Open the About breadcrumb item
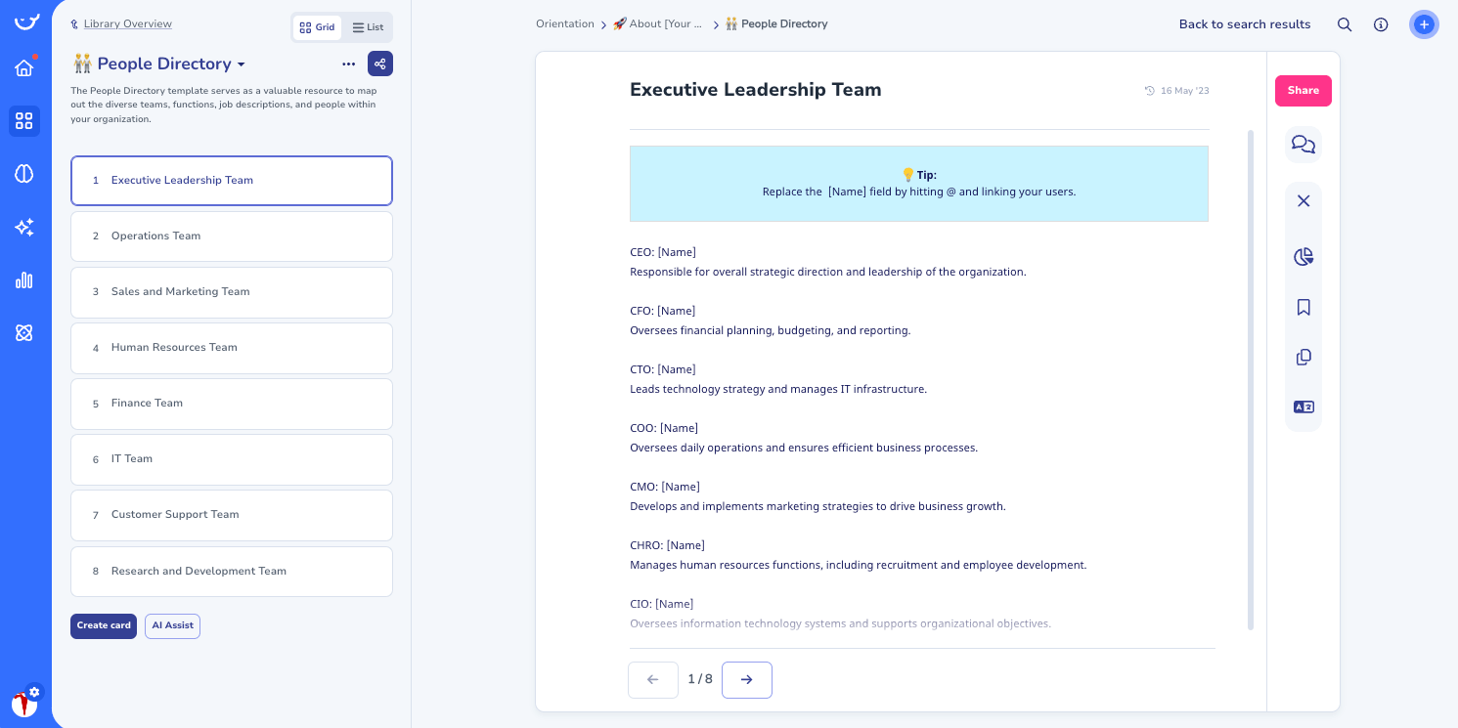 click(657, 23)
